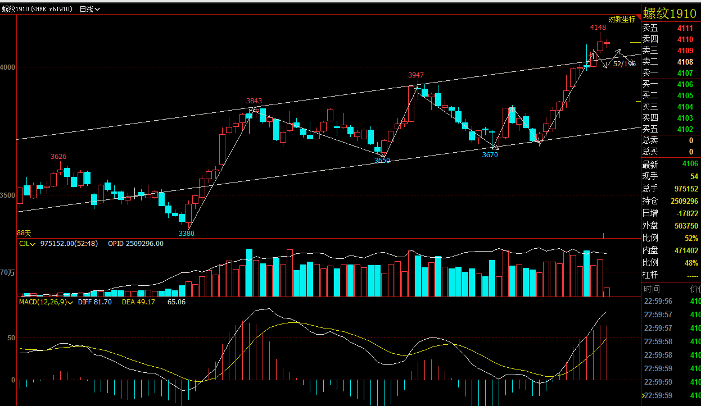Click the 螺纹1910 contract title in quote panel
The width and height of the screenshot is (701, 406).
tap(669, 13)
